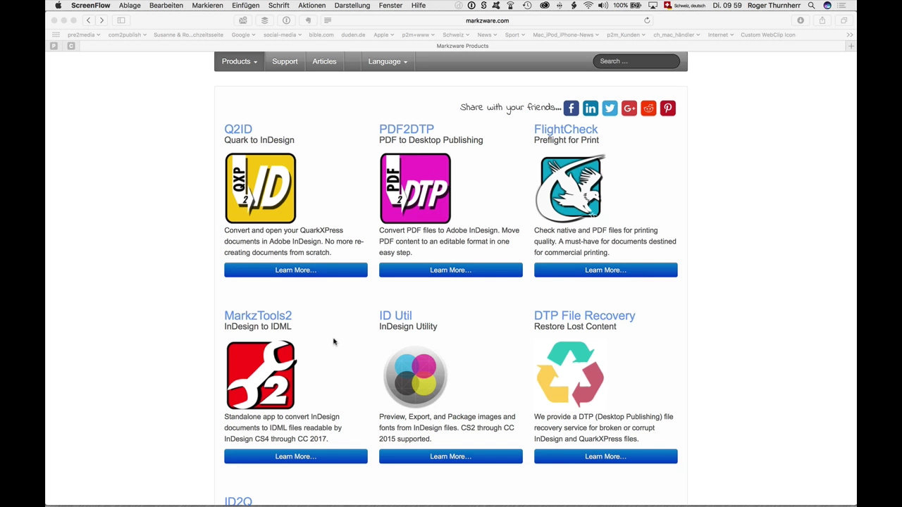Click the ID Util color circles logo
The width and height of the screenshot is (902, 507).
coord(415,375)
